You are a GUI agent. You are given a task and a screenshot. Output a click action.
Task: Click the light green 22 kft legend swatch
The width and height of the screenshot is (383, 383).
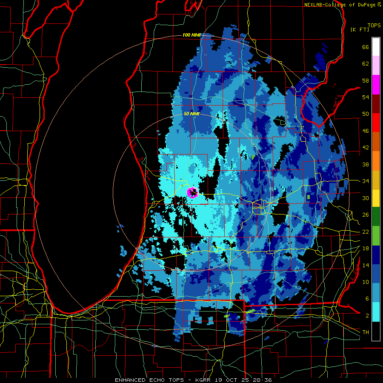point(376,236)
